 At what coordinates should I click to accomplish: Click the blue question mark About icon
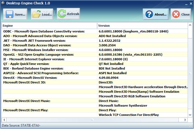coord(149,14)
